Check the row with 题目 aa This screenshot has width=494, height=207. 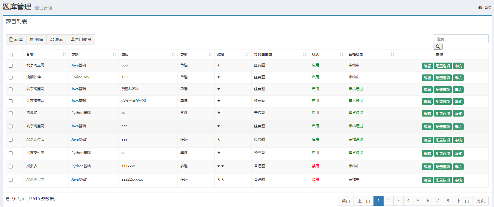click(11, 153)
